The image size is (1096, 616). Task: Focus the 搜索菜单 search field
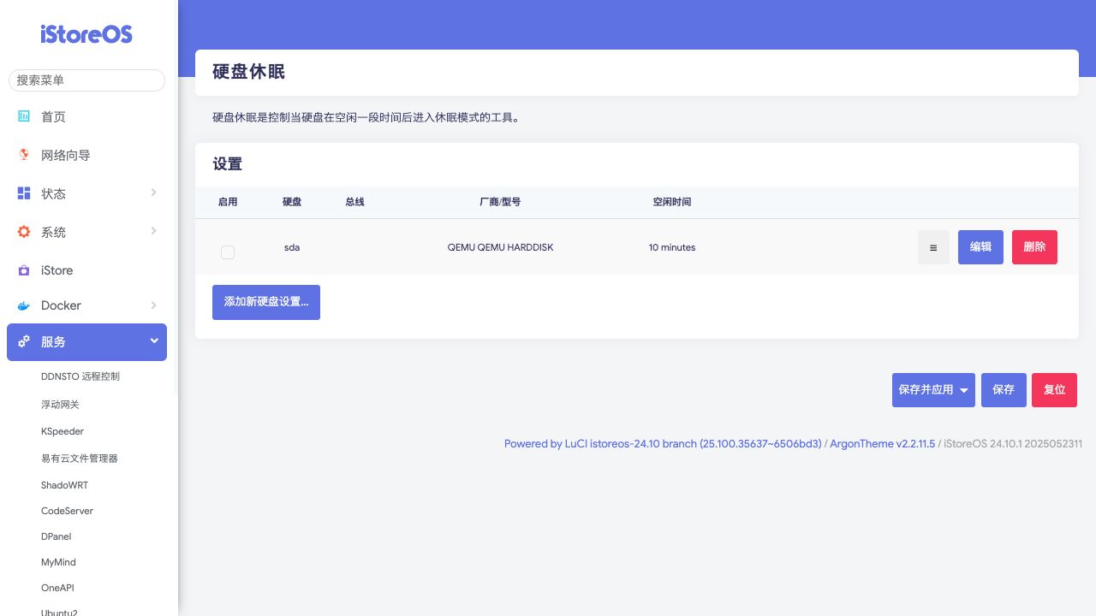(86, 80)
